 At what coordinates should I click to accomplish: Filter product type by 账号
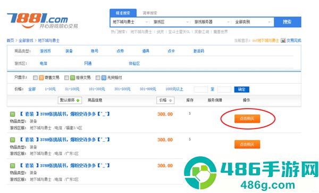coord(95,51)
